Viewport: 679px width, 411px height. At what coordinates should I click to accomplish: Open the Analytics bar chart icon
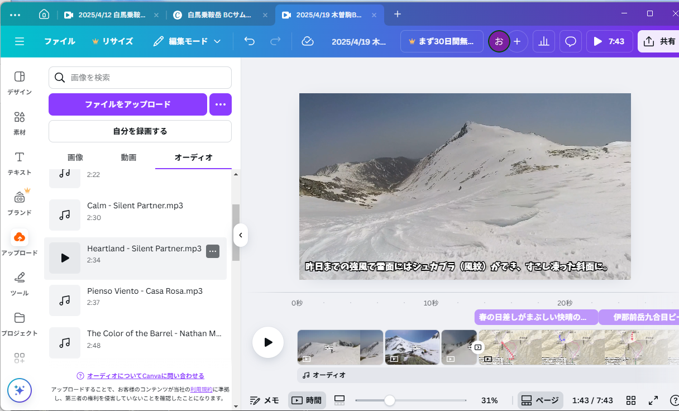[x=542, y=41]
